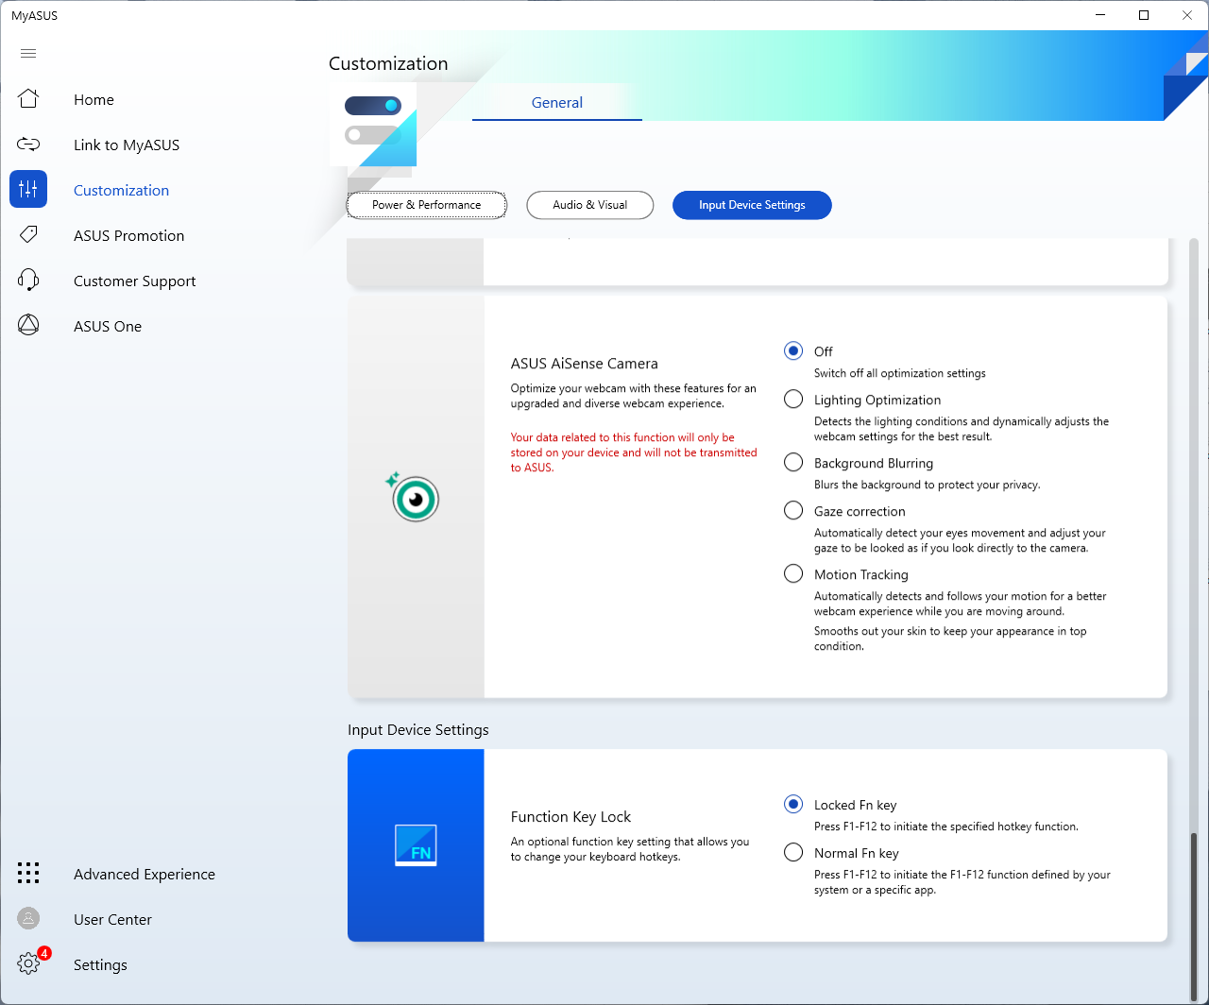Click the Input Device Settings section title

tap(418, 730)
